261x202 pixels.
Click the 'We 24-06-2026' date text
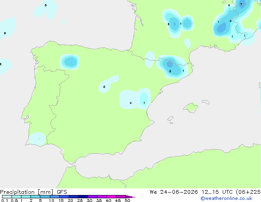click(174, 192)
